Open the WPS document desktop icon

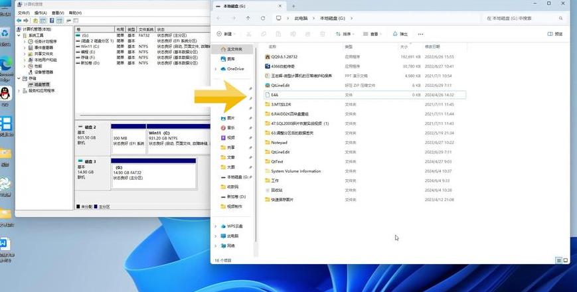coord(5,244)
